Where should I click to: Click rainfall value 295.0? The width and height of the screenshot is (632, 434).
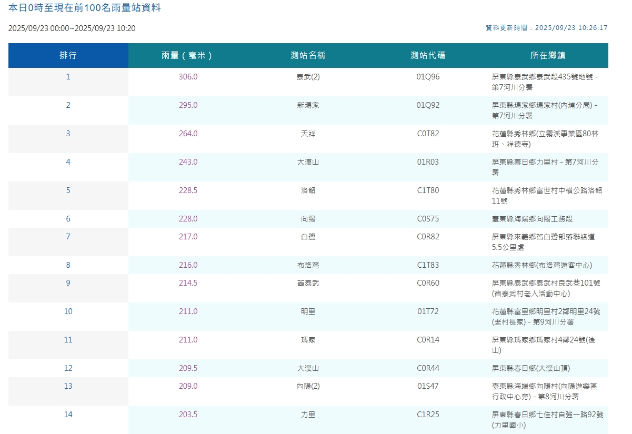188,105
